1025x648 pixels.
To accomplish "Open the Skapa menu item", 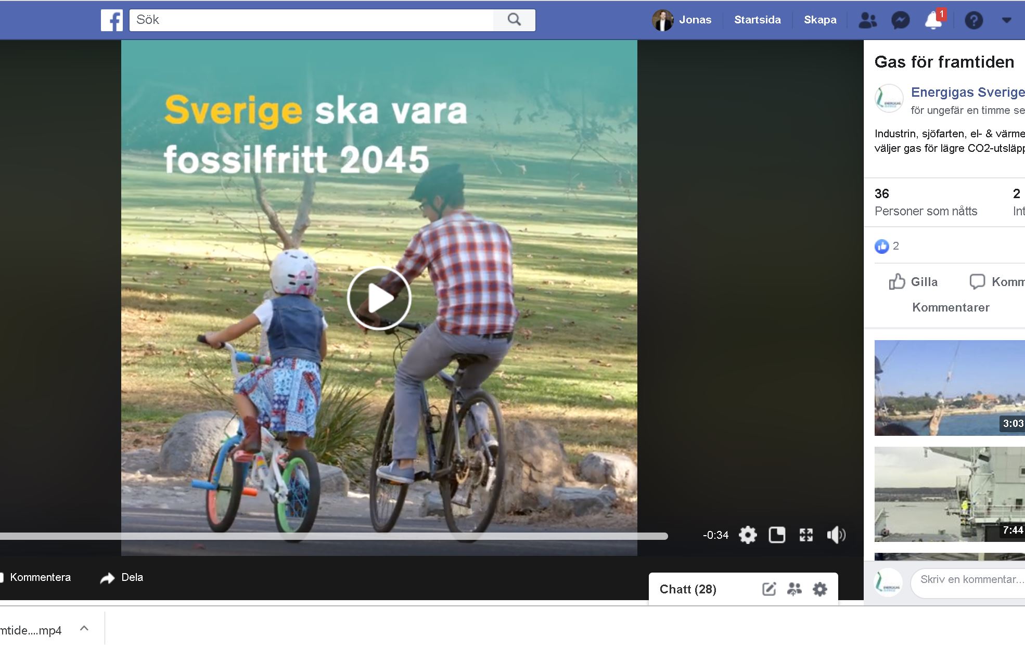I will [x=820, y=20].
